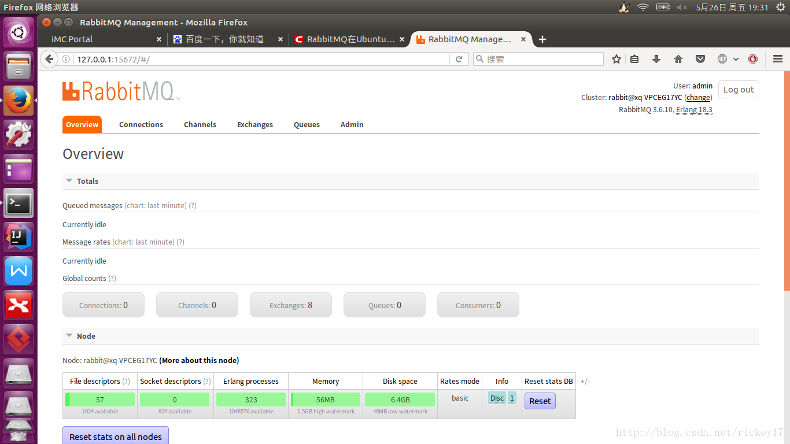The height and width of the screenshot is (444, 790).
Task: Open system power gear menu
Action: [x=780, y=7]
